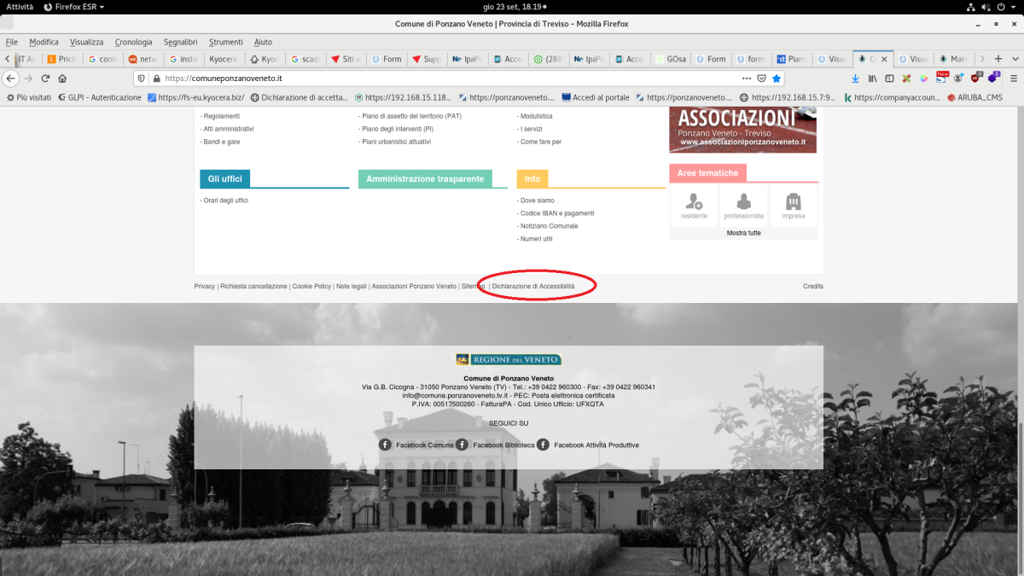Viewport: 1024px width, 576px height.
Task: Open Facebook Attività Produttive icon
Action: click(x=543, y=445)
